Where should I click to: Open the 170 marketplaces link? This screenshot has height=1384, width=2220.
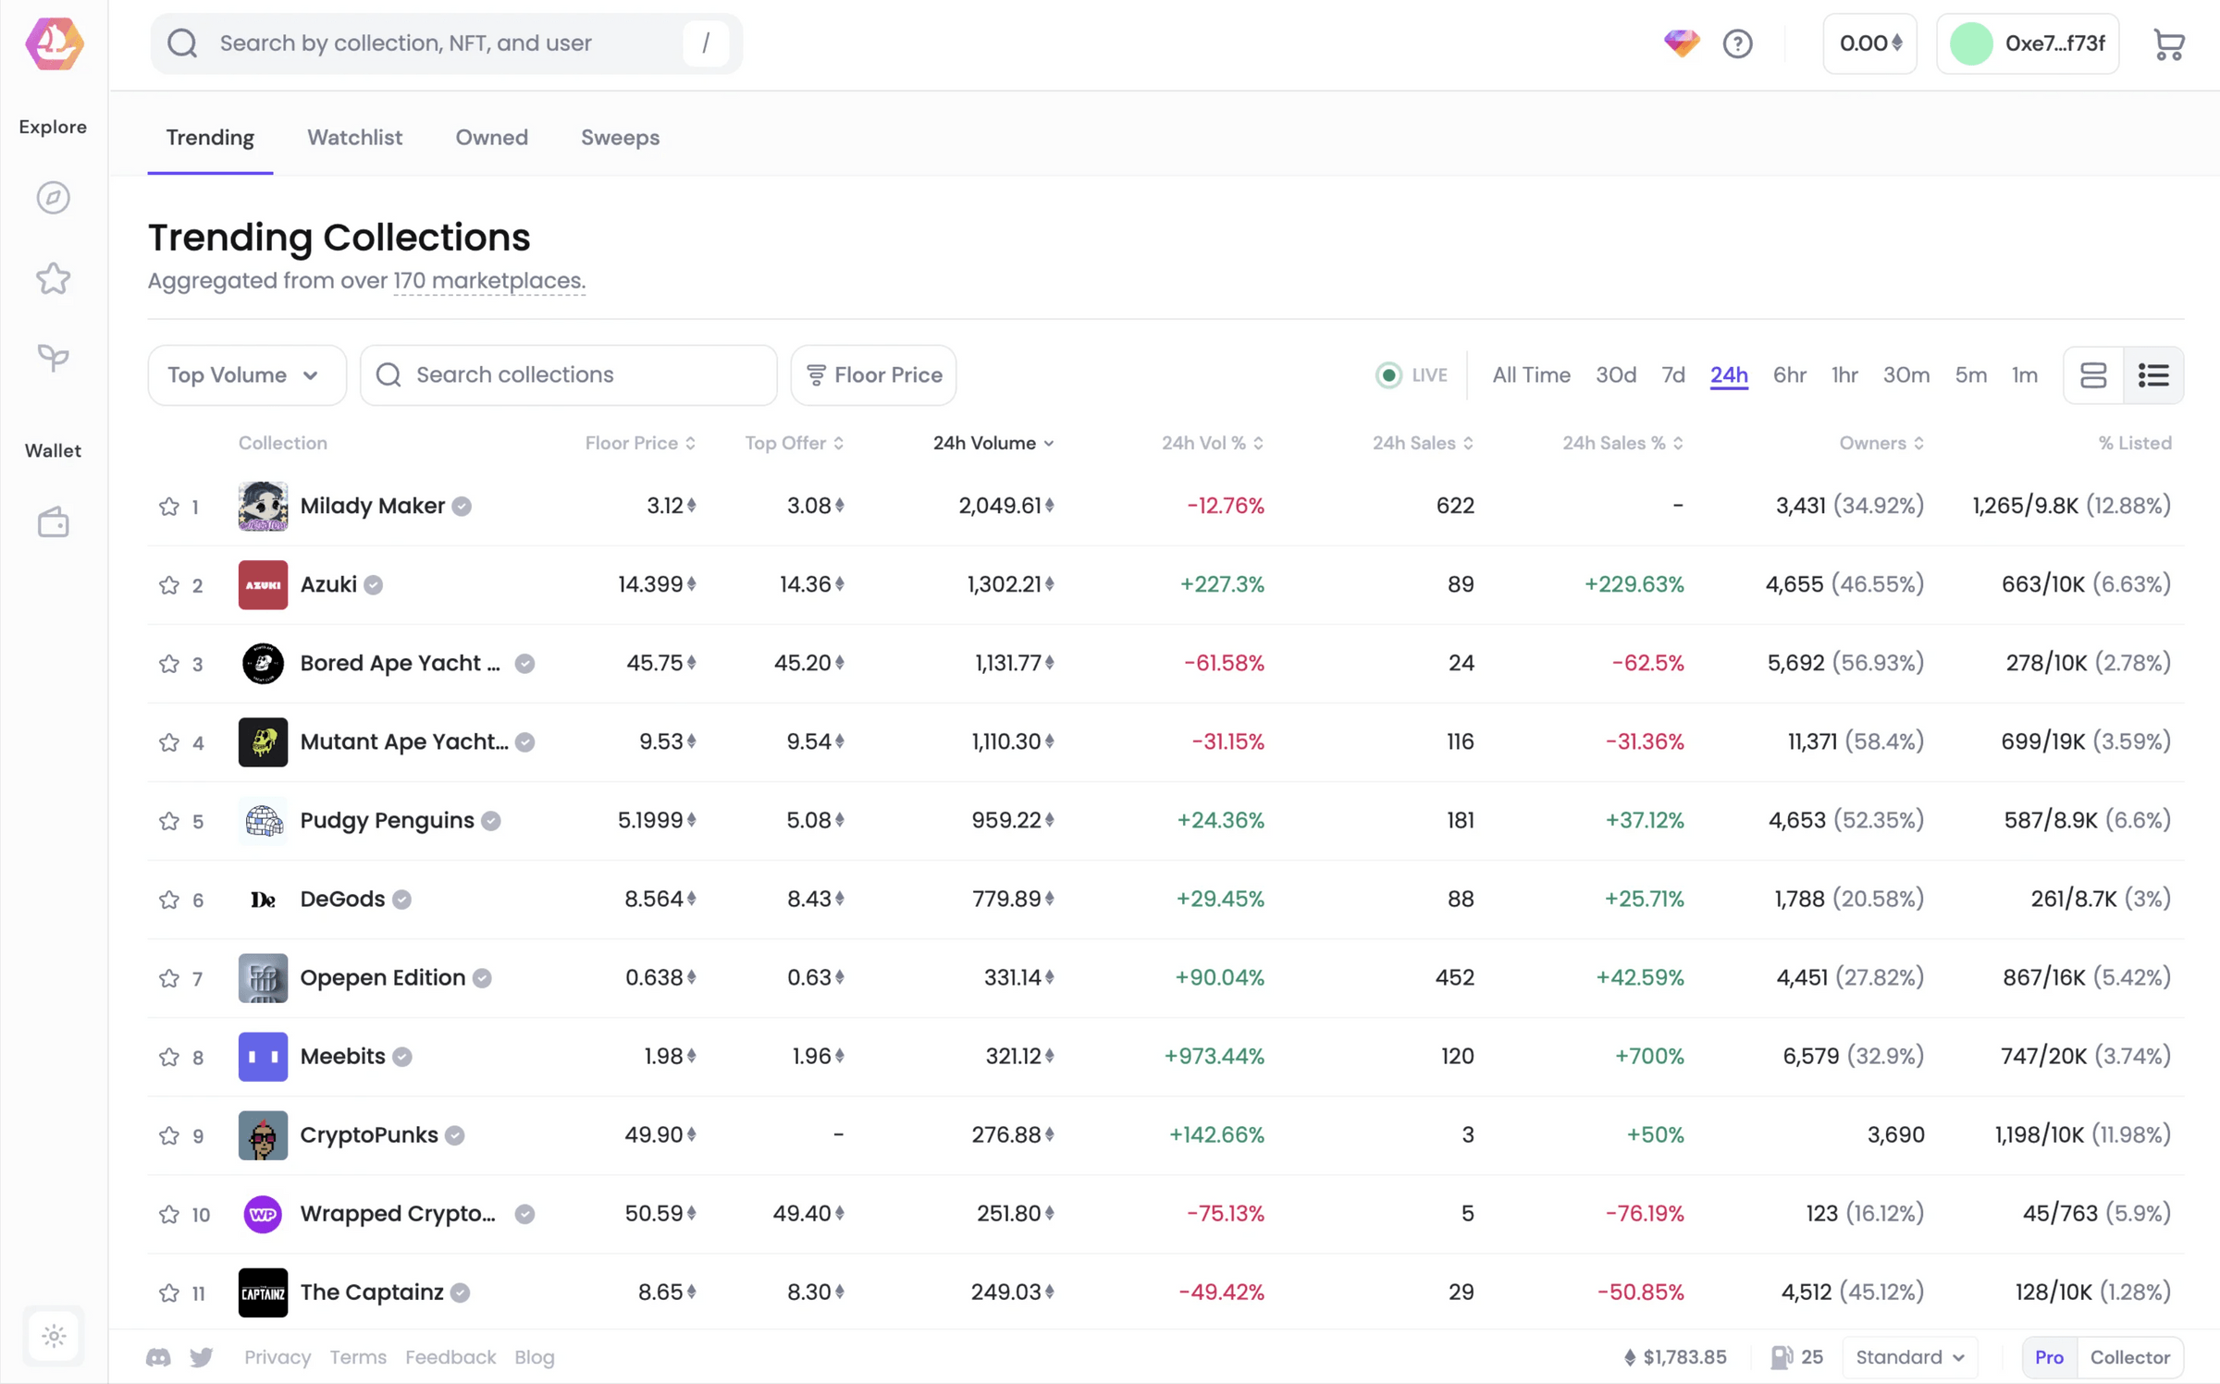(488, 281)
